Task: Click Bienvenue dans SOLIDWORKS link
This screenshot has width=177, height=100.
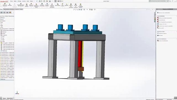Action: point(164,13)
